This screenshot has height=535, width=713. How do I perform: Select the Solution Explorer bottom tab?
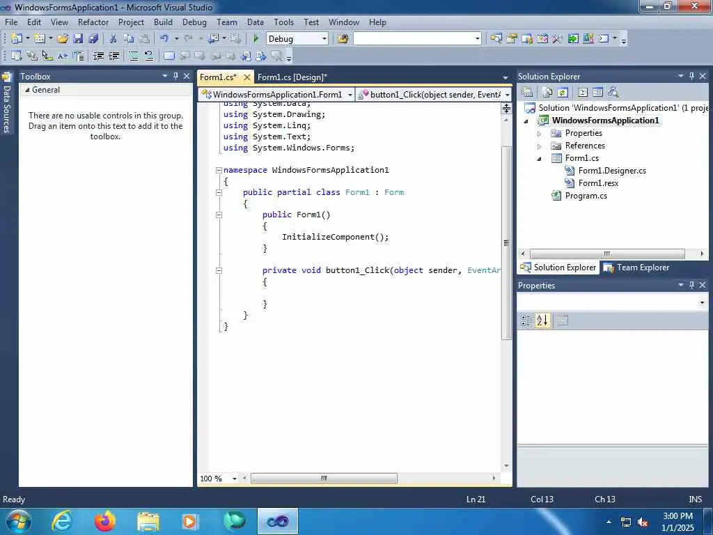(x=558, y=267)
